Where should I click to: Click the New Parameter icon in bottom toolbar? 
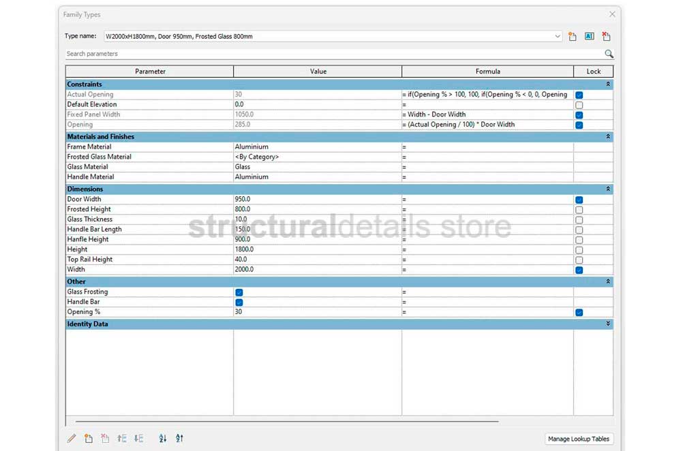[x=89, y=439]
